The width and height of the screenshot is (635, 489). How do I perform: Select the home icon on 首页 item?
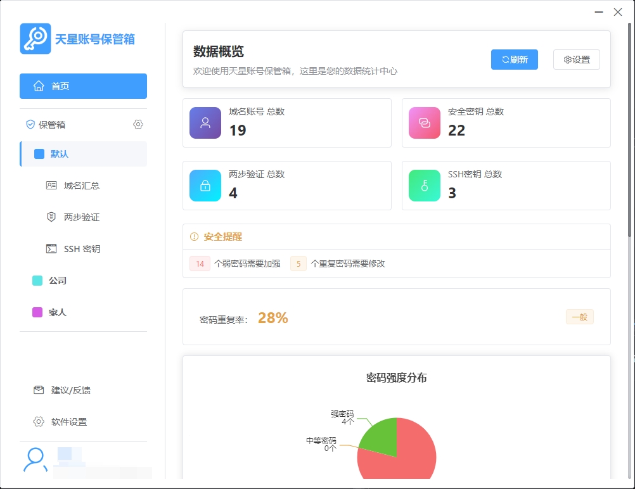(39, 86)
